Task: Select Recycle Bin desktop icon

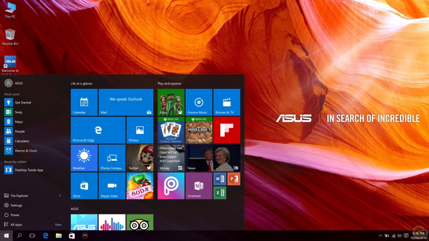Action: click(10, 37)
